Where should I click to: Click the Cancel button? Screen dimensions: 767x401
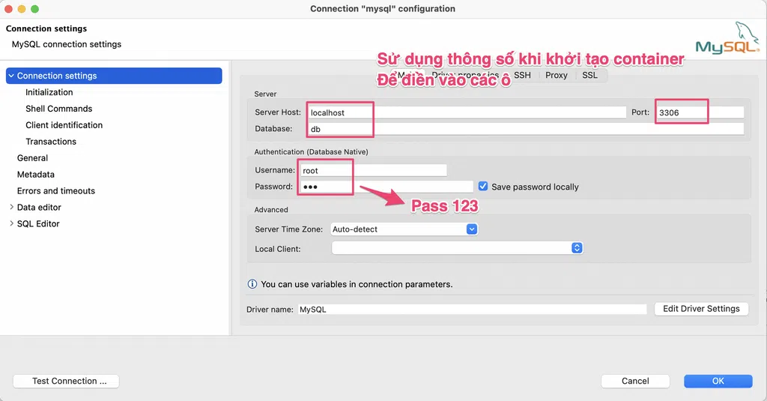coord(635,381)
